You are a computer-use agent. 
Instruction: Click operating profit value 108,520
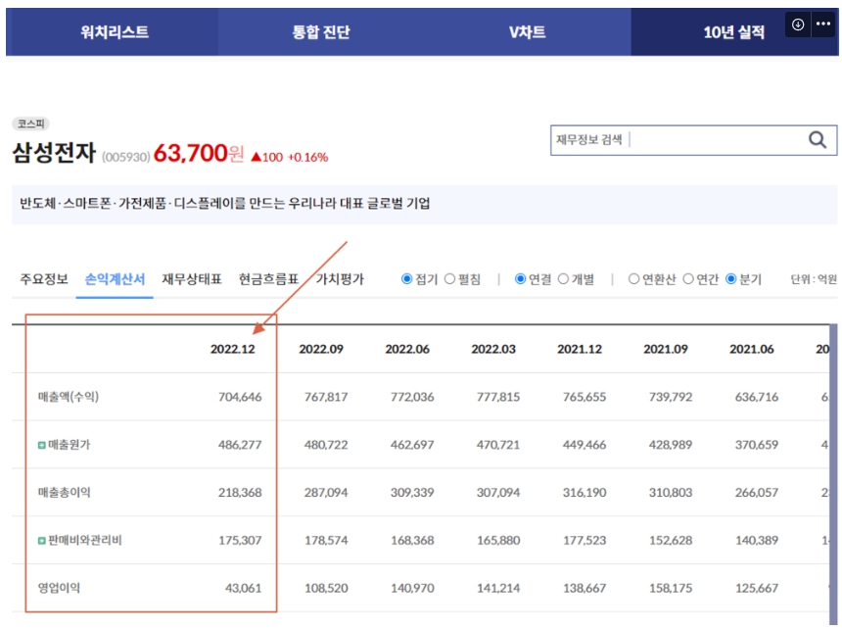click(x=326, y=588)
